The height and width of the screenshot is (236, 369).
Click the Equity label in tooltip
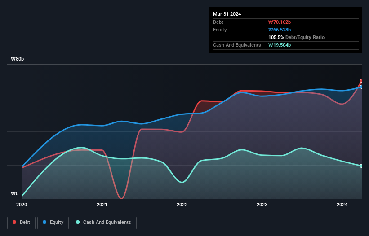click(220, 30)
